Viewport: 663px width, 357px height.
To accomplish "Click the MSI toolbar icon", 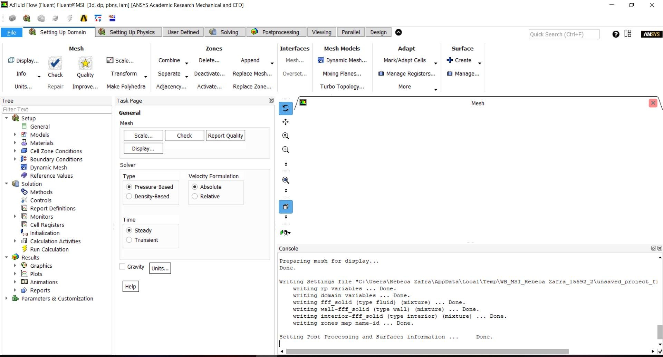I will (112, 18).
